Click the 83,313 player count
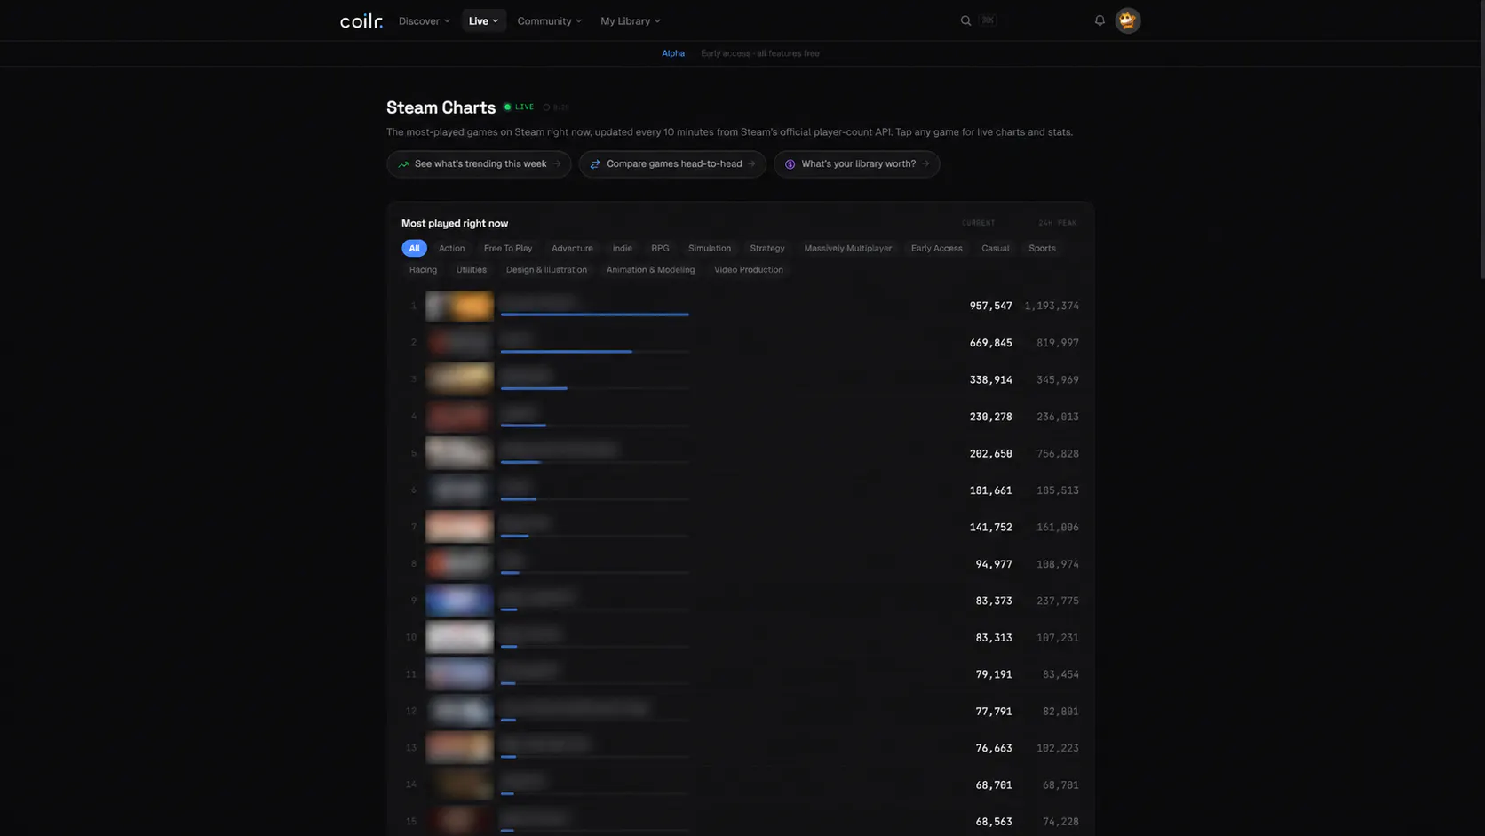1485x836 pixels. (994, 638)
